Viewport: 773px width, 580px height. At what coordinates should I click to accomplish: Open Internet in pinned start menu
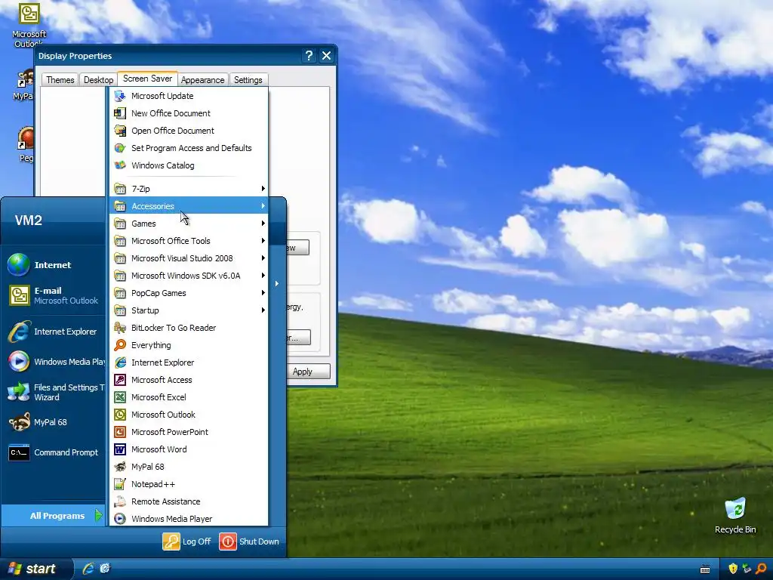(54, 265)
